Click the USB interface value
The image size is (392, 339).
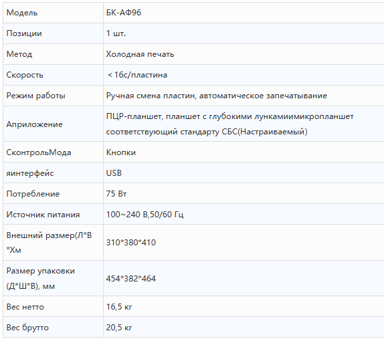point(114,173)
